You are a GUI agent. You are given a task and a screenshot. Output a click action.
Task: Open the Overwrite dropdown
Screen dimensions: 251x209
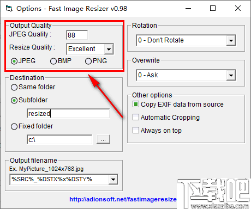[x=231, y=75]
